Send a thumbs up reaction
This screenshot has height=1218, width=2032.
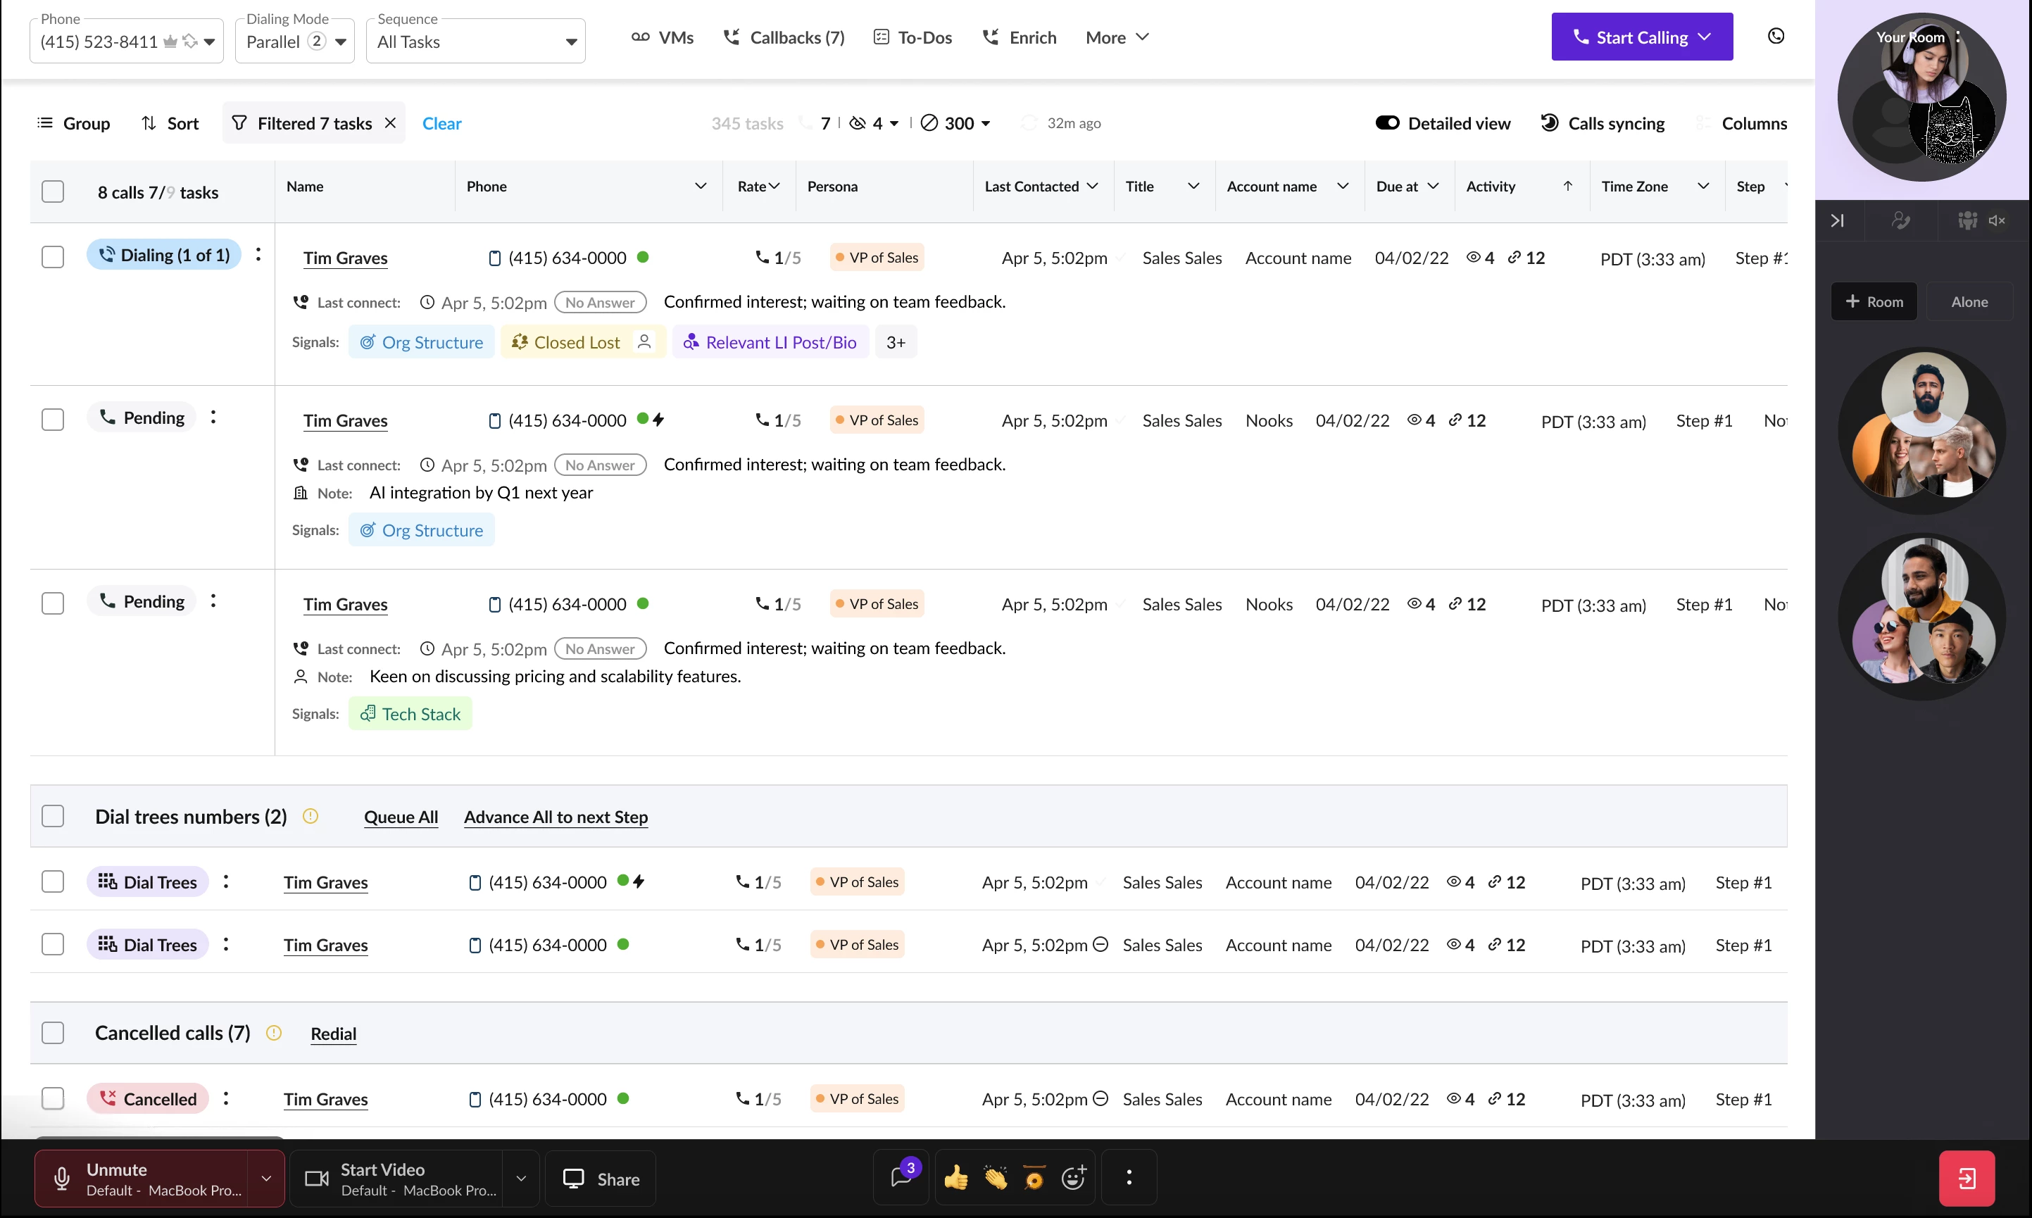click(956, 1179)
